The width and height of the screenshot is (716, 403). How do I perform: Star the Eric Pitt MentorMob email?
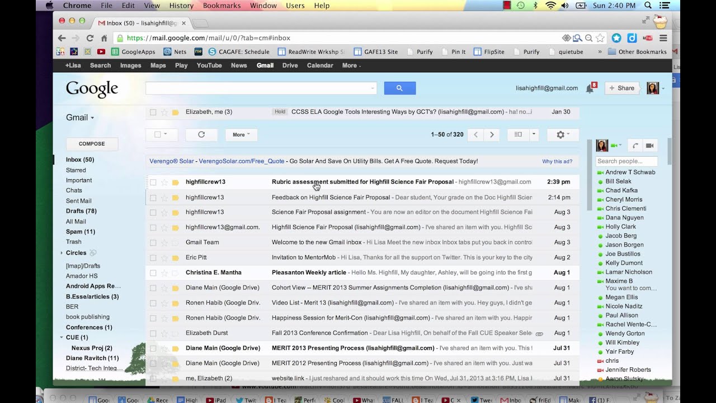coord(164,257)
